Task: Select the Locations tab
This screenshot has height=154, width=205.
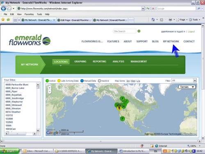Action: (x=61, y=62)
